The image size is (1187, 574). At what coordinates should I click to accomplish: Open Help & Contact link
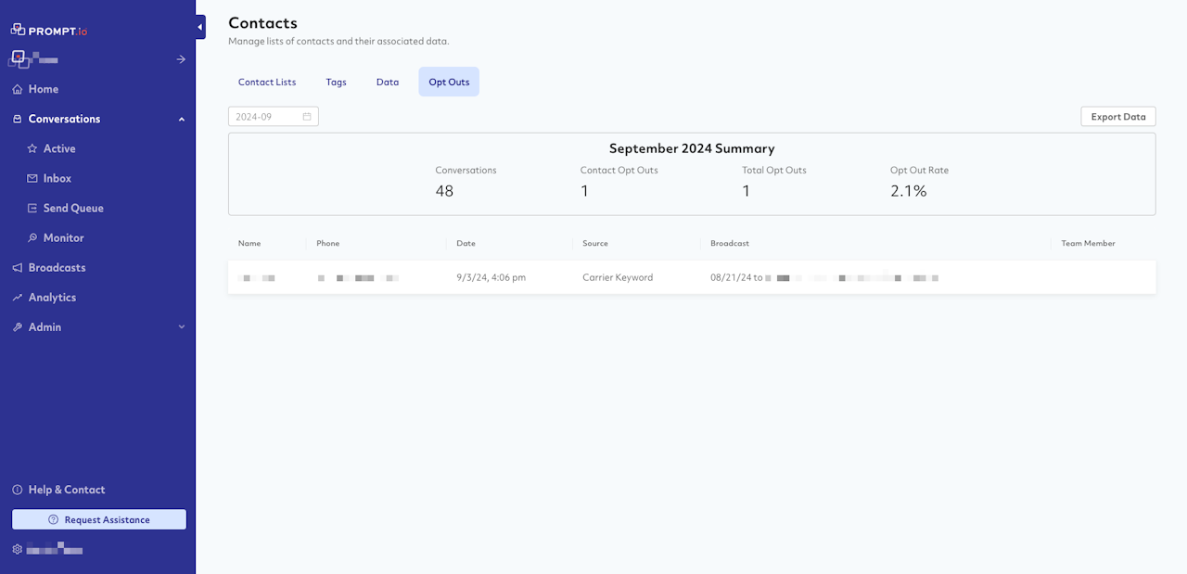click(x=66, y=490)
